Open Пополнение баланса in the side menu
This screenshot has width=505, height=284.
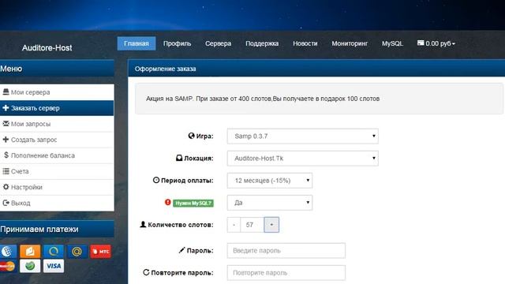point(57,155)
